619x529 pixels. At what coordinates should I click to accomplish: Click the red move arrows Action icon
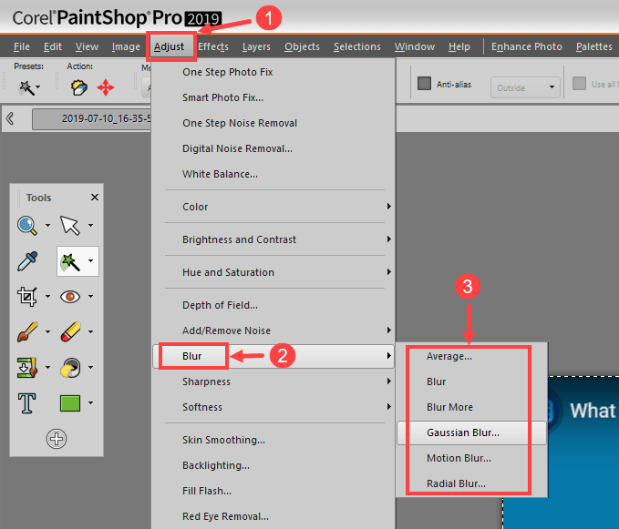106,87
